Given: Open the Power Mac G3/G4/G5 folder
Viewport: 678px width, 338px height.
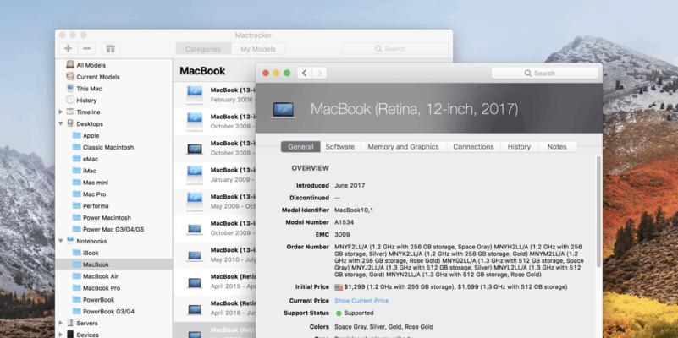Looking at the screenshot, I should pos(113,229).
